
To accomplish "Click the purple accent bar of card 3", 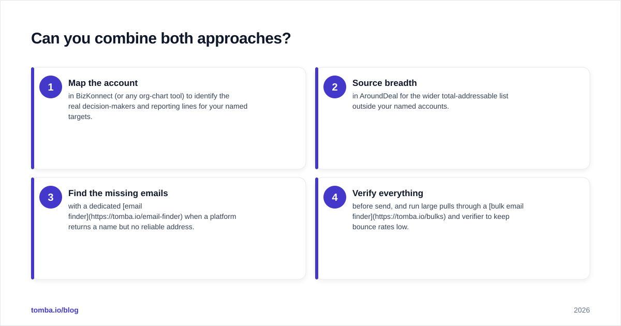I will point(33,228).
